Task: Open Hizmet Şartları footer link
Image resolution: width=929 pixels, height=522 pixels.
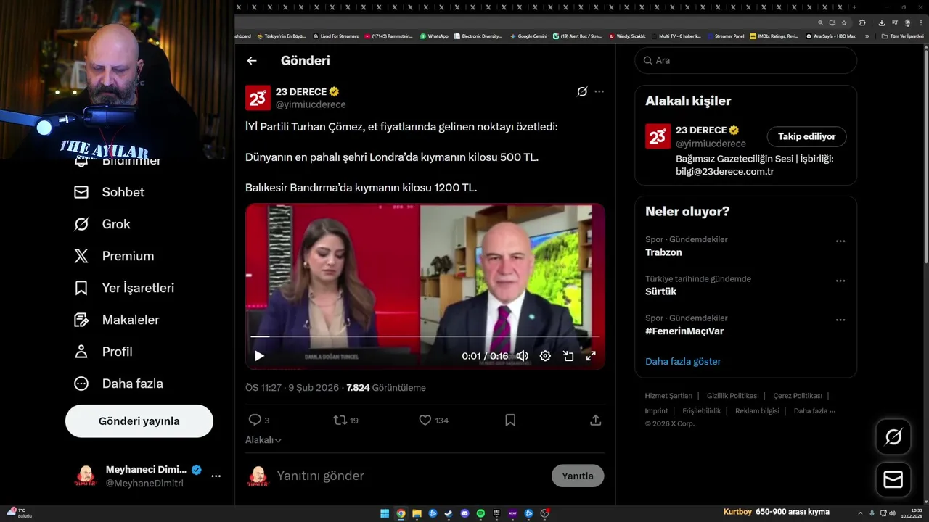Action: pos(668,396)
